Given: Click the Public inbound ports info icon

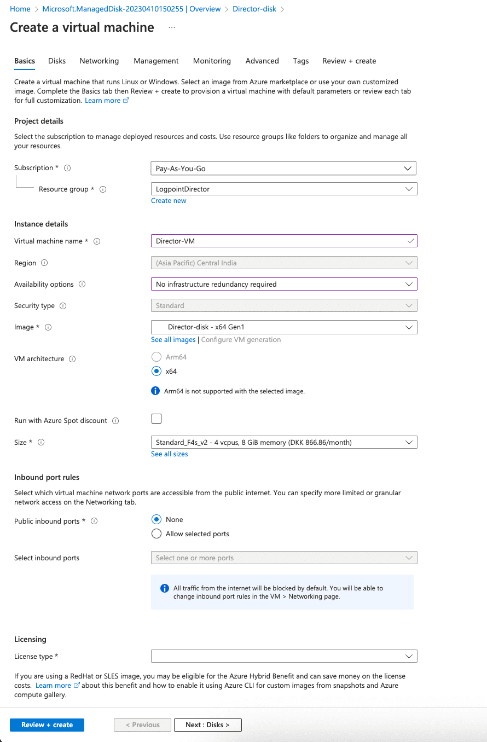Looking at the screenshot, I should 94,521.
